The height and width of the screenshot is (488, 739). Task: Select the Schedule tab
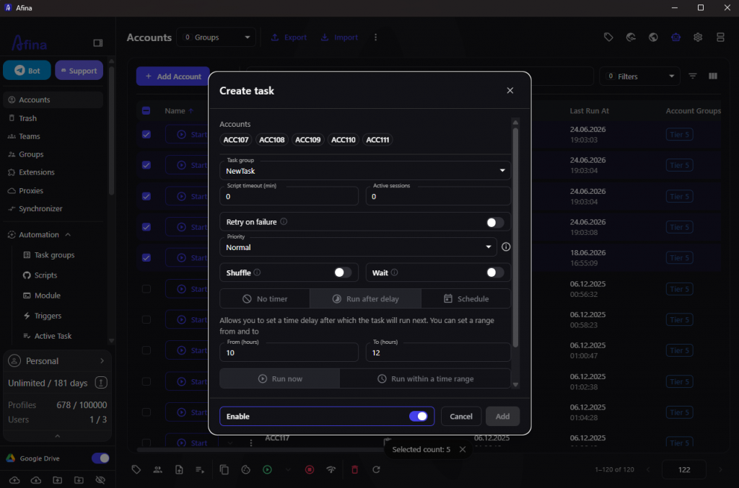(466, 299)
